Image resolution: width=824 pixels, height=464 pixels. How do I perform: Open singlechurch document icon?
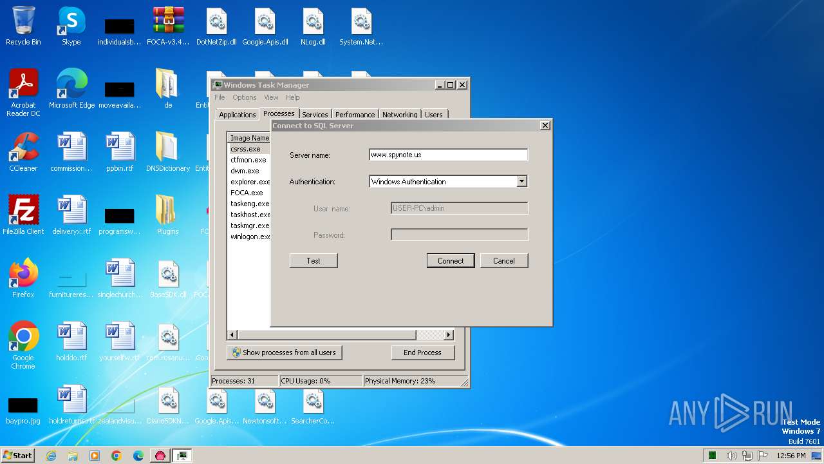[120, 278]
